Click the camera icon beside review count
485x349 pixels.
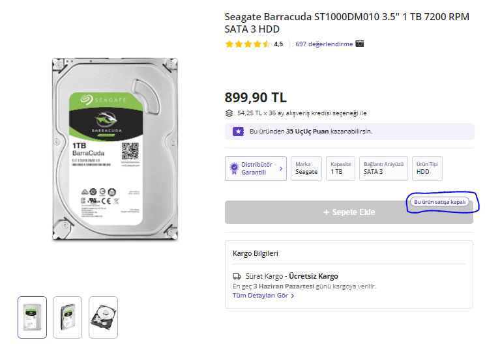tap(360, 44)
